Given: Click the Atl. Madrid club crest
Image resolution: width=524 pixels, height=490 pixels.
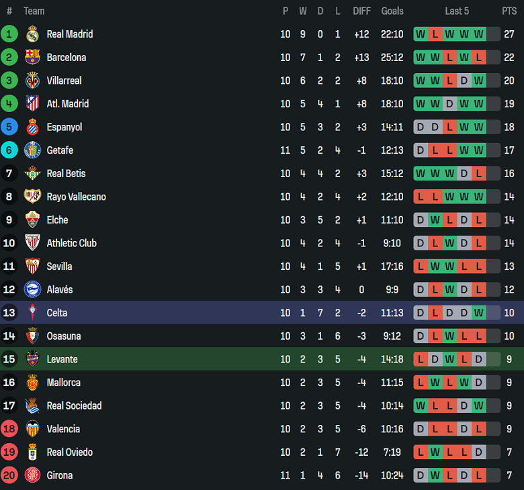Looking at the screenshot, I should pyautogui.click(x=32, y=104).
